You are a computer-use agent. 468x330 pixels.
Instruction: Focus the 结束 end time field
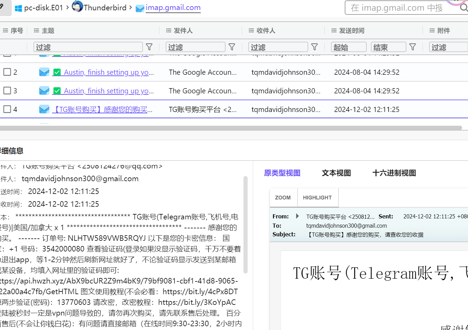tap(388, 47)
